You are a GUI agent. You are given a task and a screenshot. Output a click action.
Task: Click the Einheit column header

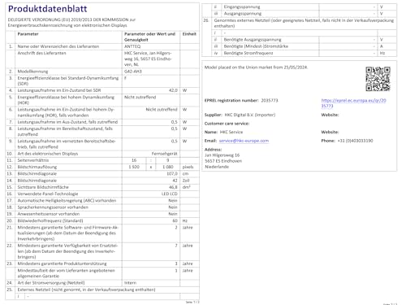coord(189,34)
